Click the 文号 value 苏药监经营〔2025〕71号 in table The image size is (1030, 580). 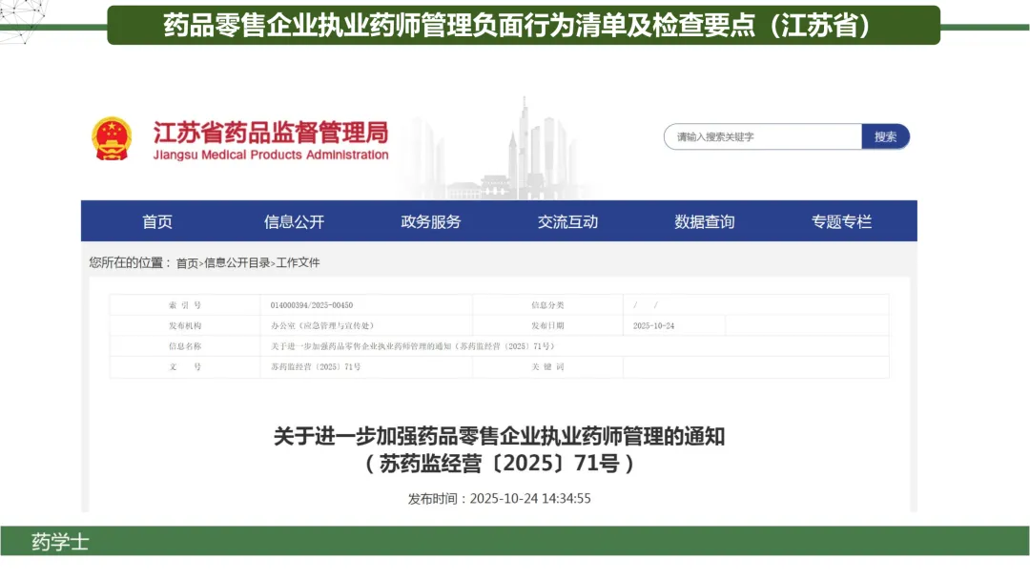coord(316,367)
